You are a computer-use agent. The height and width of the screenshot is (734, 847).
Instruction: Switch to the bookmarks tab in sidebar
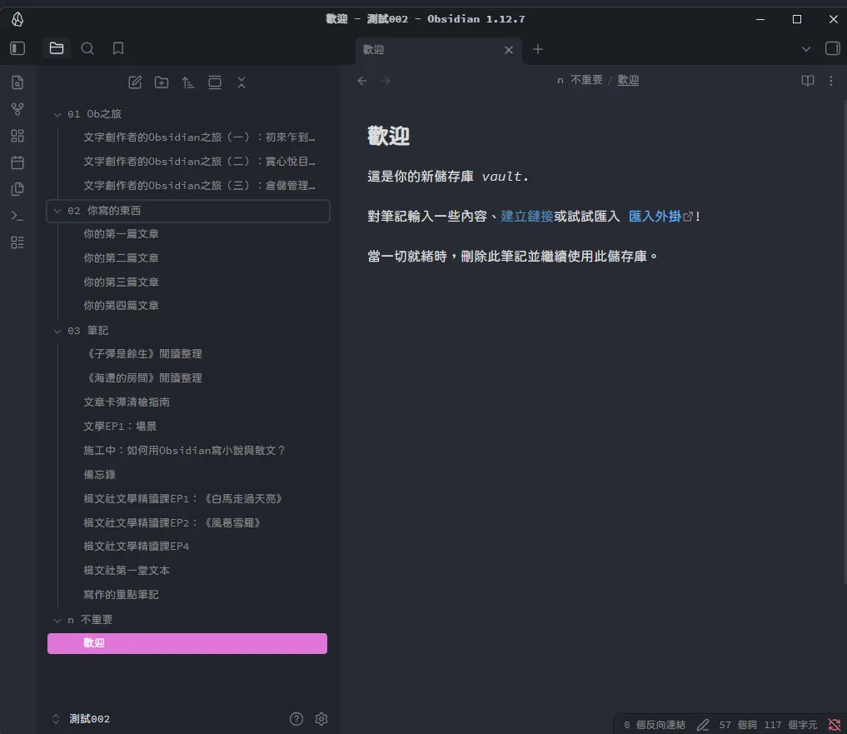click(x=118, y=48)
